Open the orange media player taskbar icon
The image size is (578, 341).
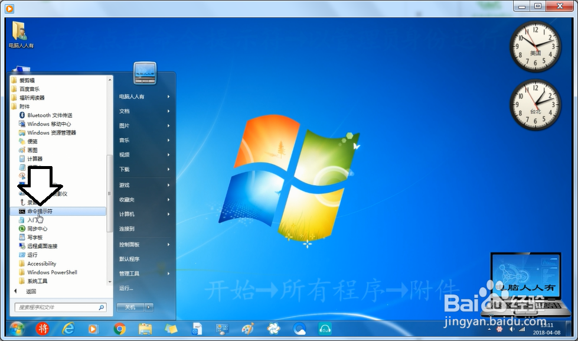click(x=94, y=329)
